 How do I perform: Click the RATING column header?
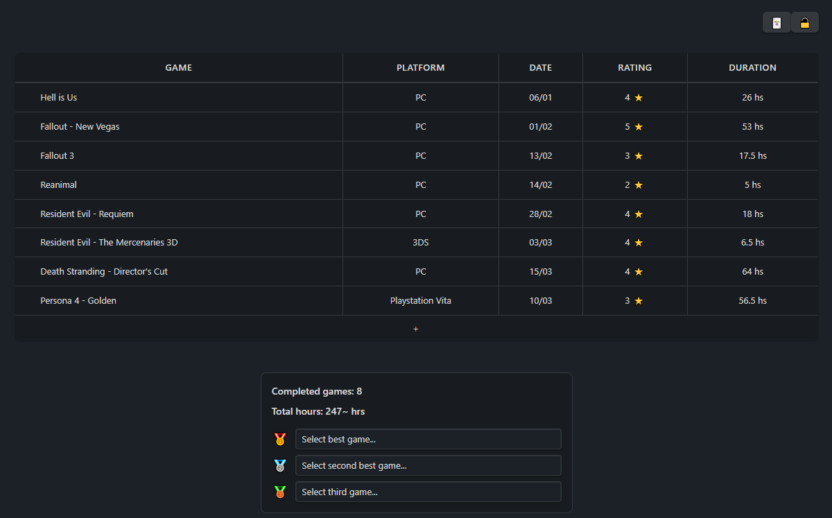click(635, 68)
